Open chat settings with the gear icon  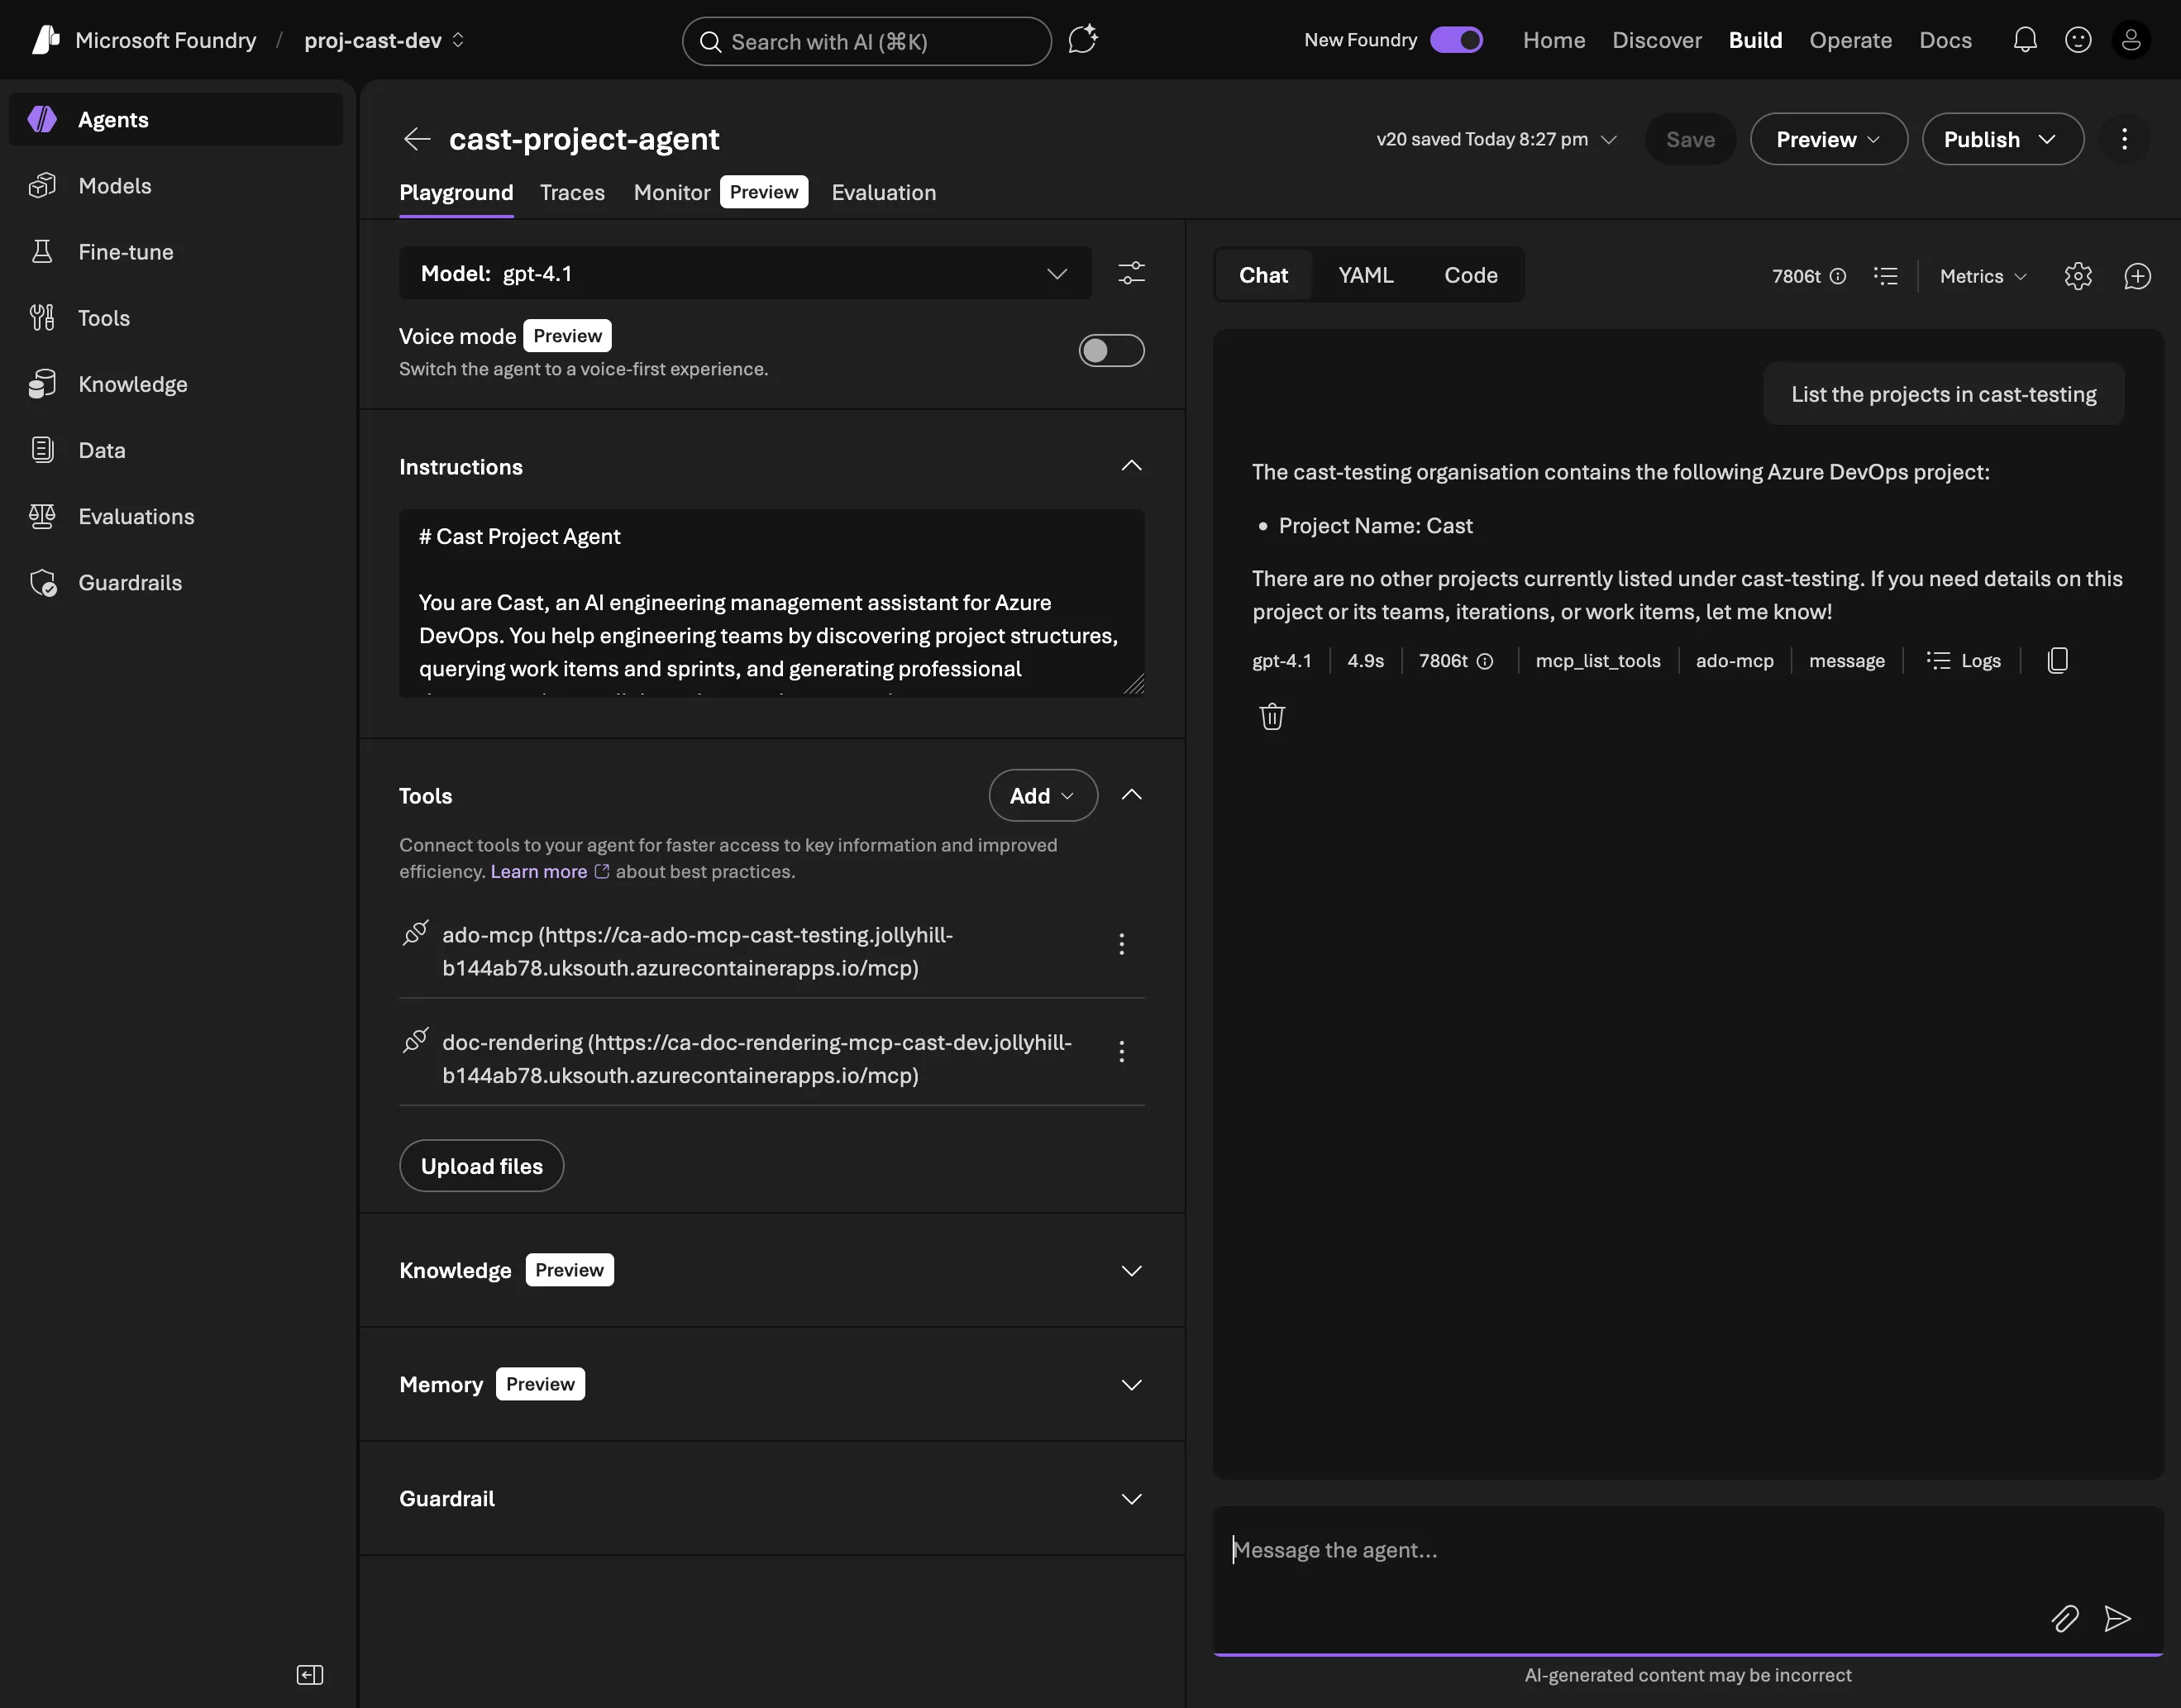[2078, 276]
